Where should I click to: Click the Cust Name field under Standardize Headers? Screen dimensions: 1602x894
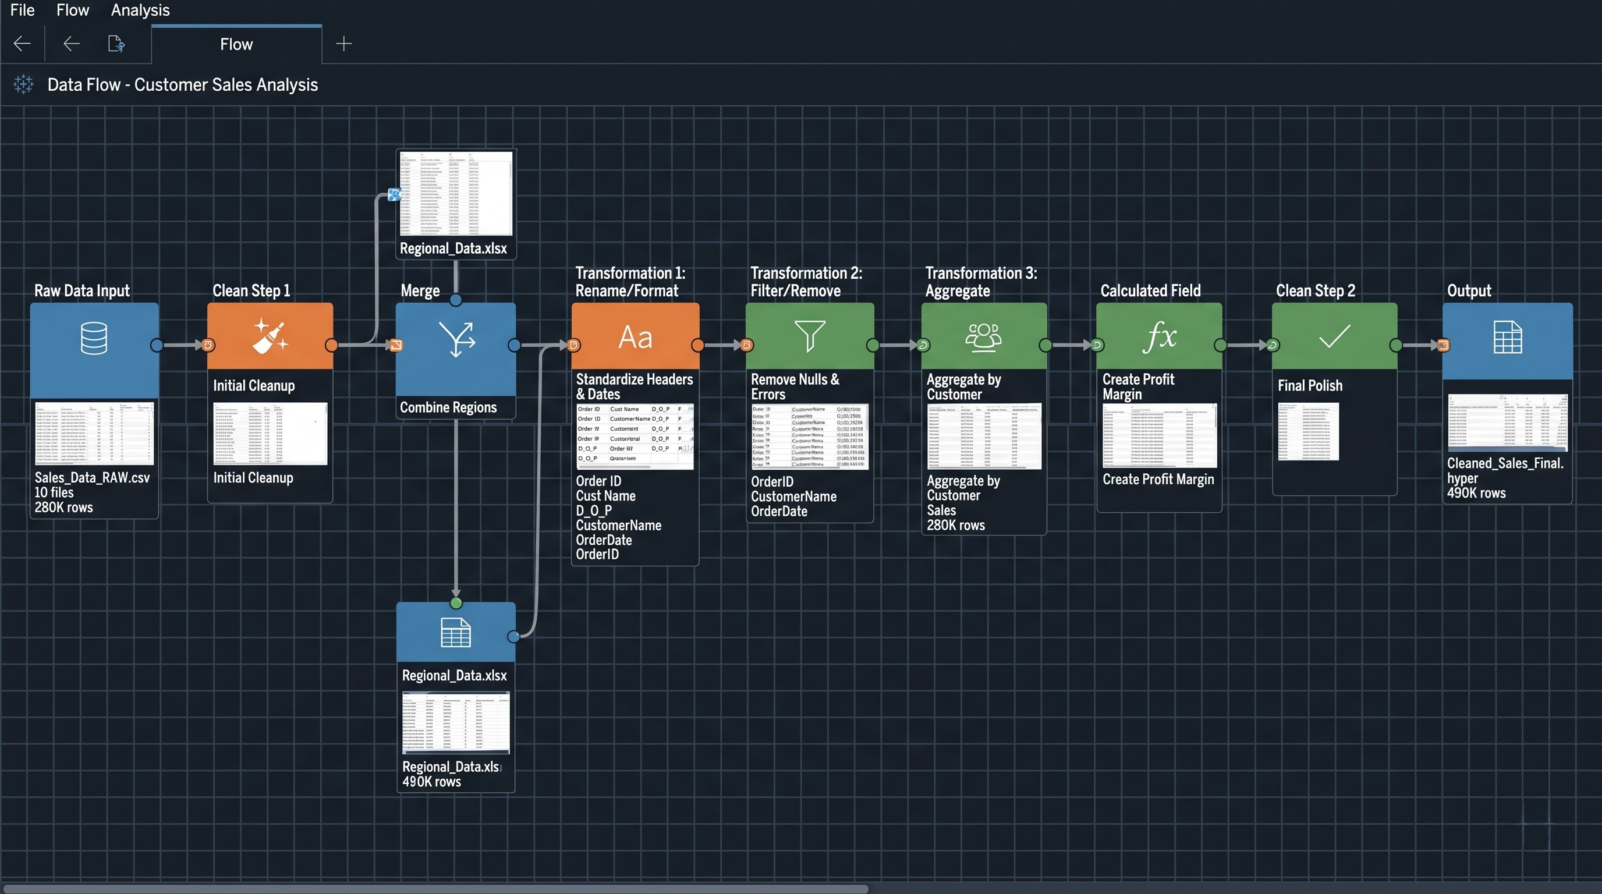pyautogui.click(x=606, y=495)
